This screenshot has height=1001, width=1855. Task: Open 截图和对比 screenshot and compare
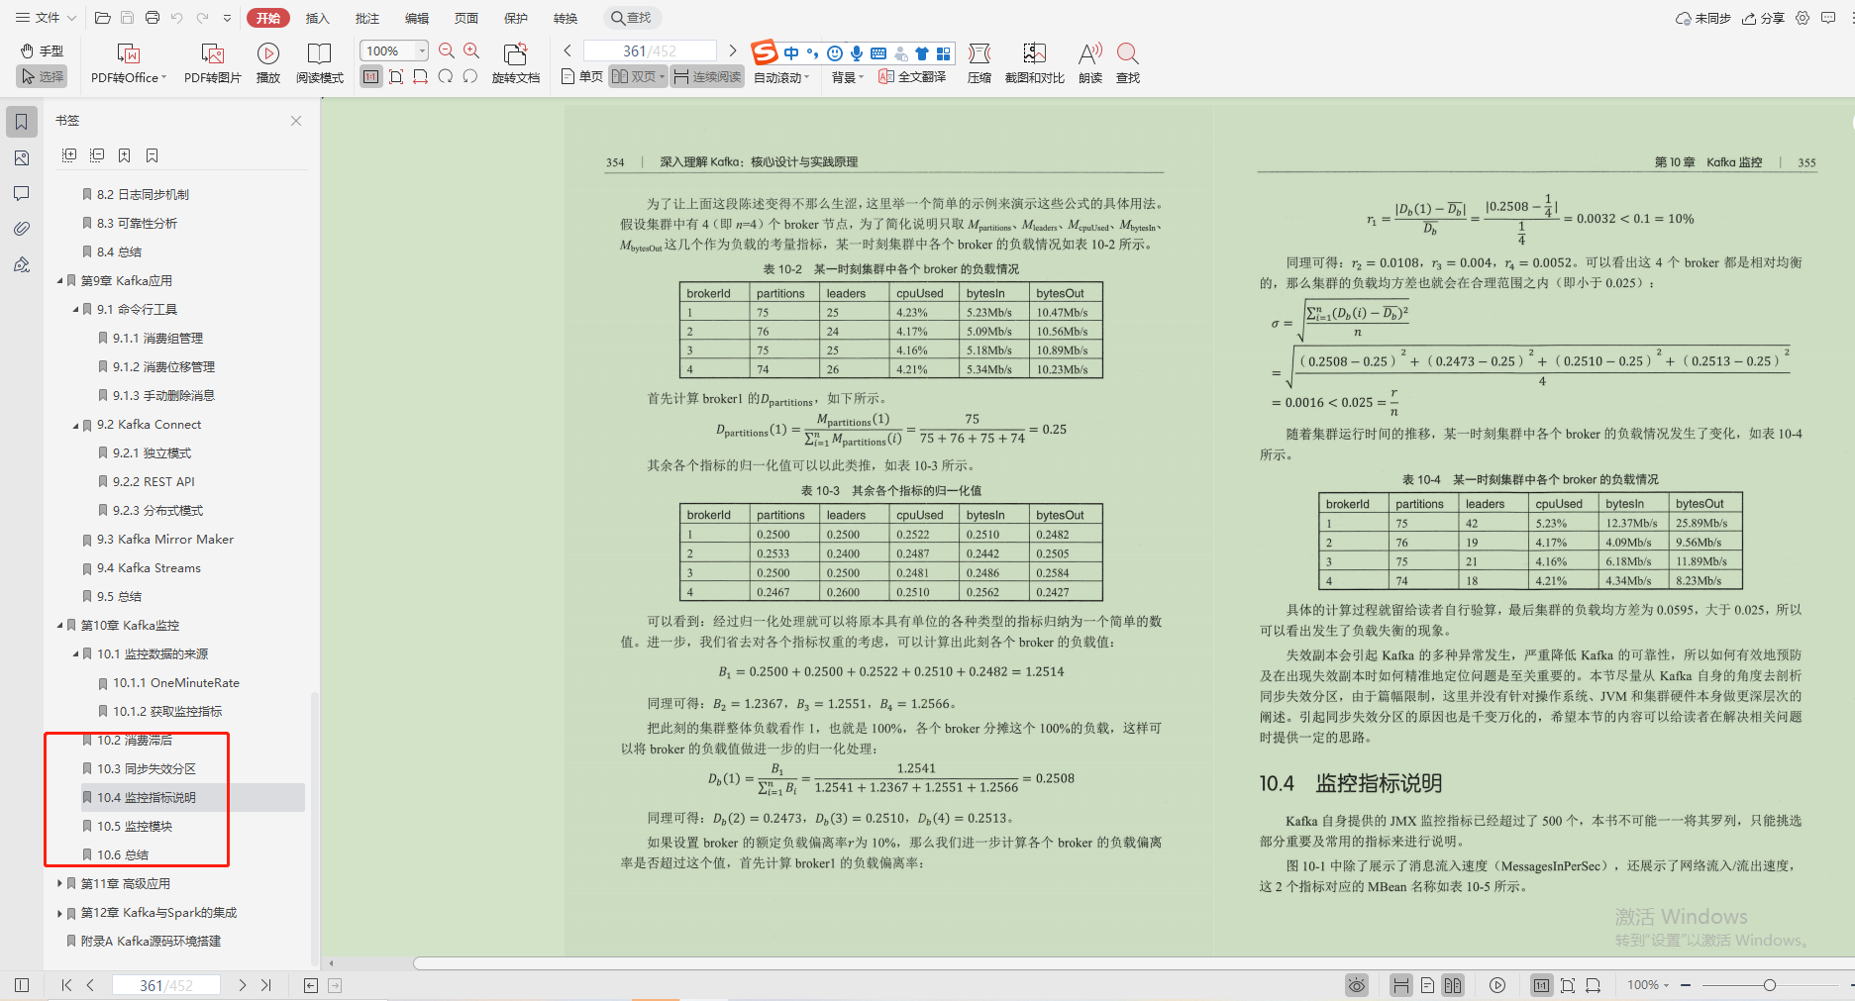tap(1035, 63)
